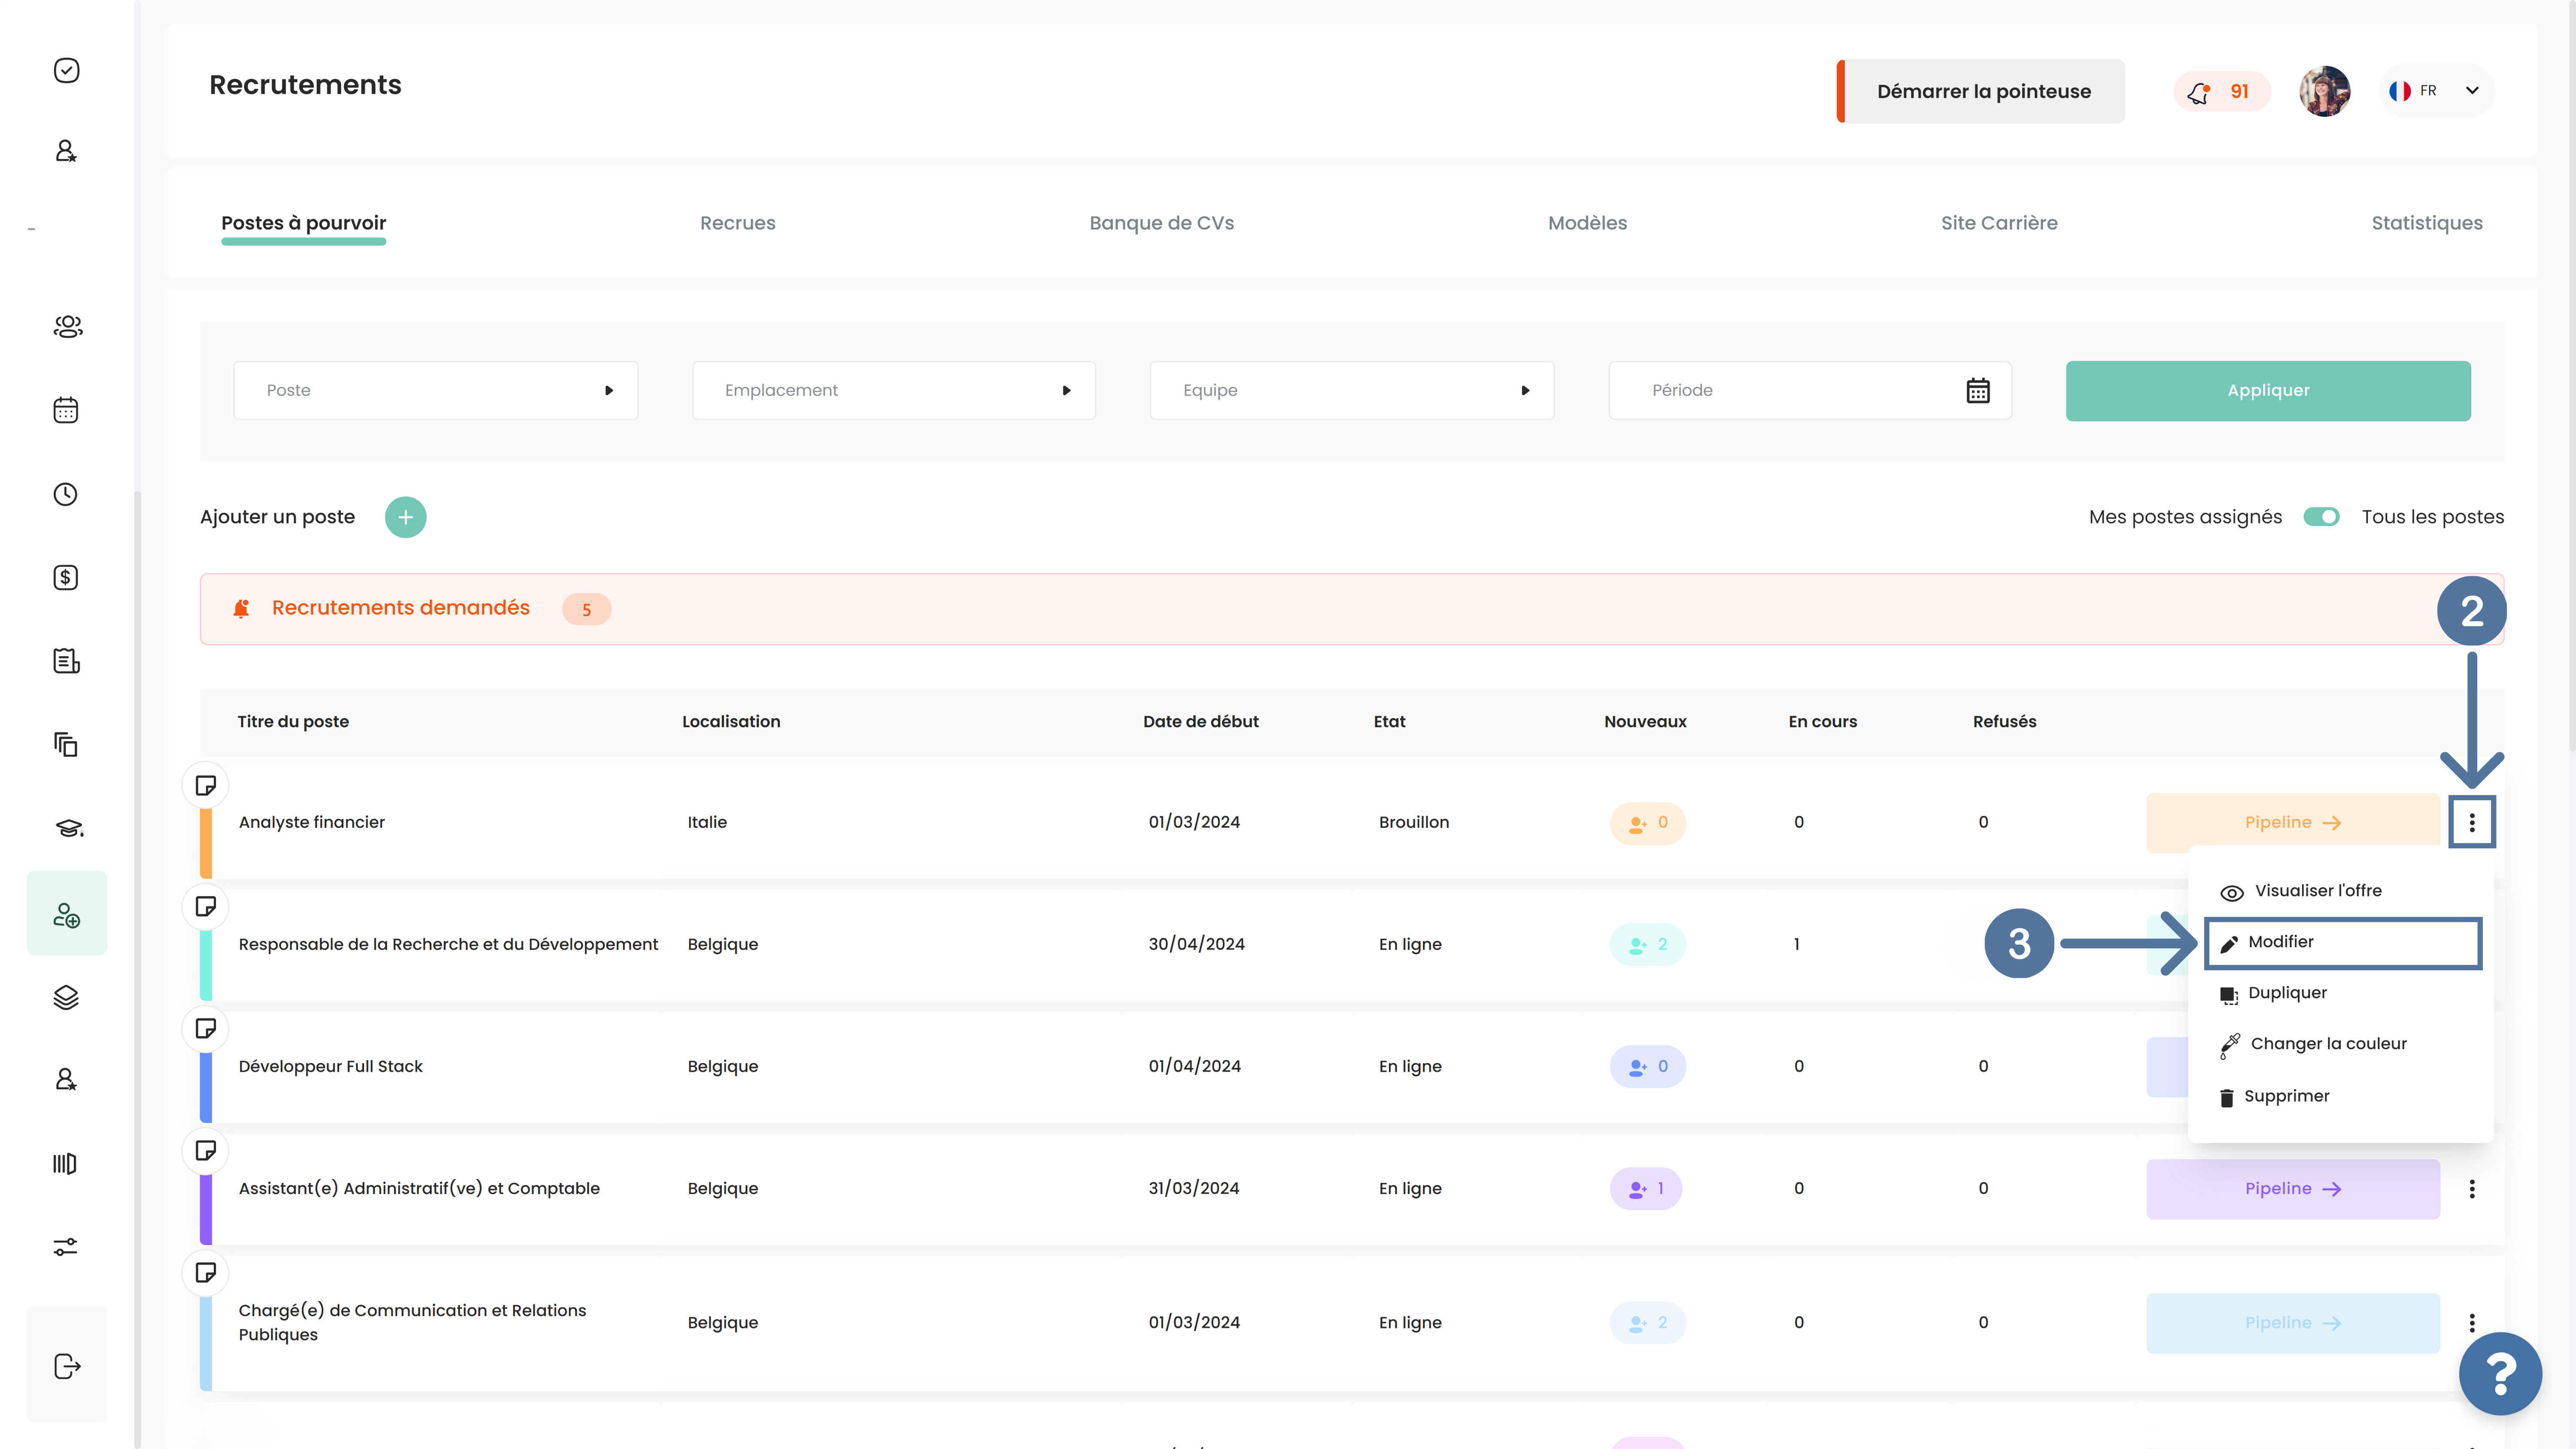Click the document report sidebar icon

66,661
